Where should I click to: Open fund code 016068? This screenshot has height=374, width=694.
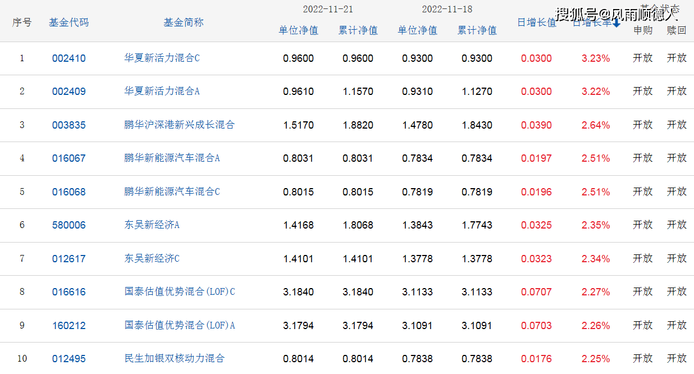tap(69, 192)
